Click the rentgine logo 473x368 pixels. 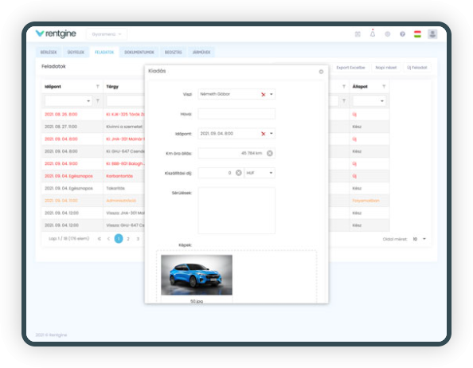tap(56, 33)
